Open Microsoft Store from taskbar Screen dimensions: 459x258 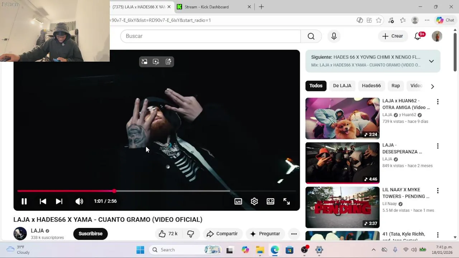[x=289, y=250]
